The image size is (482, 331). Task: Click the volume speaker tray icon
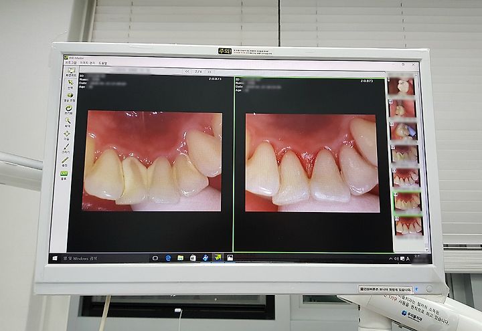tap(396, 259)
